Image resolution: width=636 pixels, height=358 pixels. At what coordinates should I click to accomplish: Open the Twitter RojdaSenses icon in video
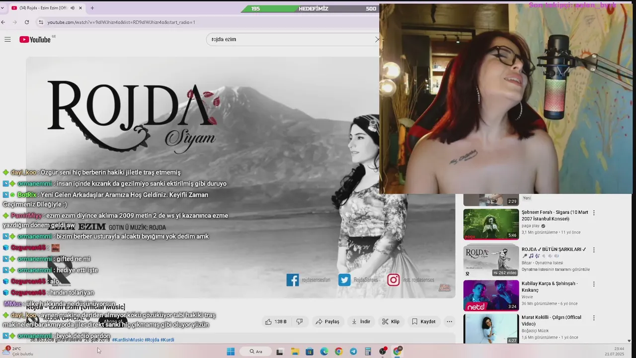click(x=344, y=280)
